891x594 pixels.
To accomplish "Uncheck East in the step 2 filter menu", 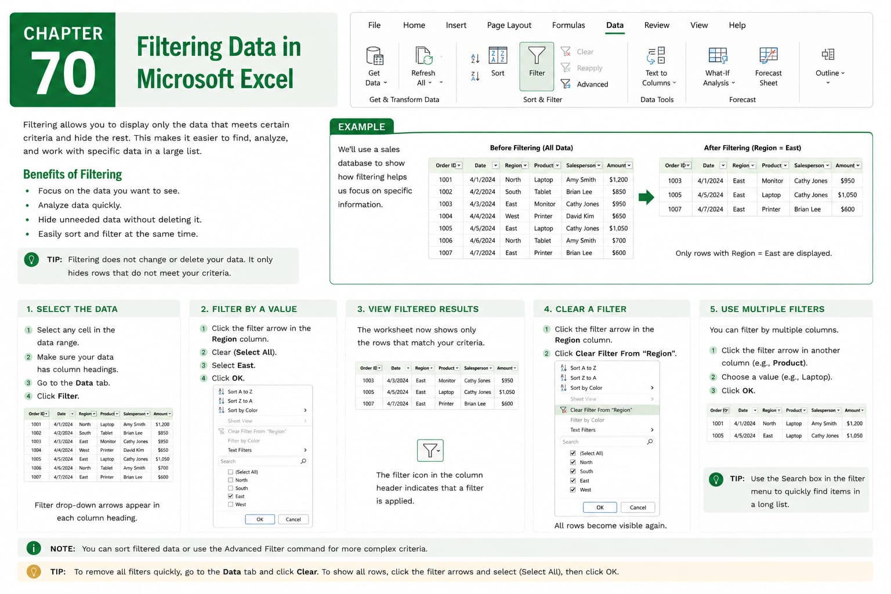I will pyautogui.click(x=230, y=497).
